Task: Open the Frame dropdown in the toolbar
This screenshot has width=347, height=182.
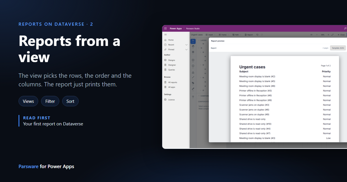Action: click(224, 35)
